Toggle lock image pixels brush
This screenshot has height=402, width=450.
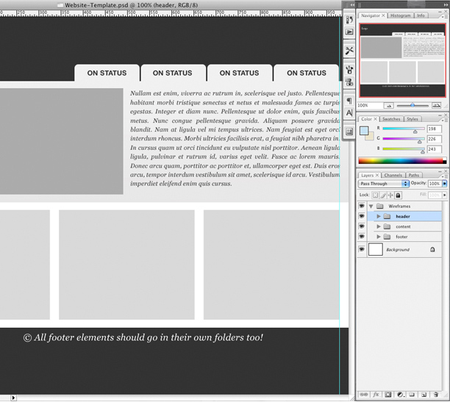click(x=383, y=195)
